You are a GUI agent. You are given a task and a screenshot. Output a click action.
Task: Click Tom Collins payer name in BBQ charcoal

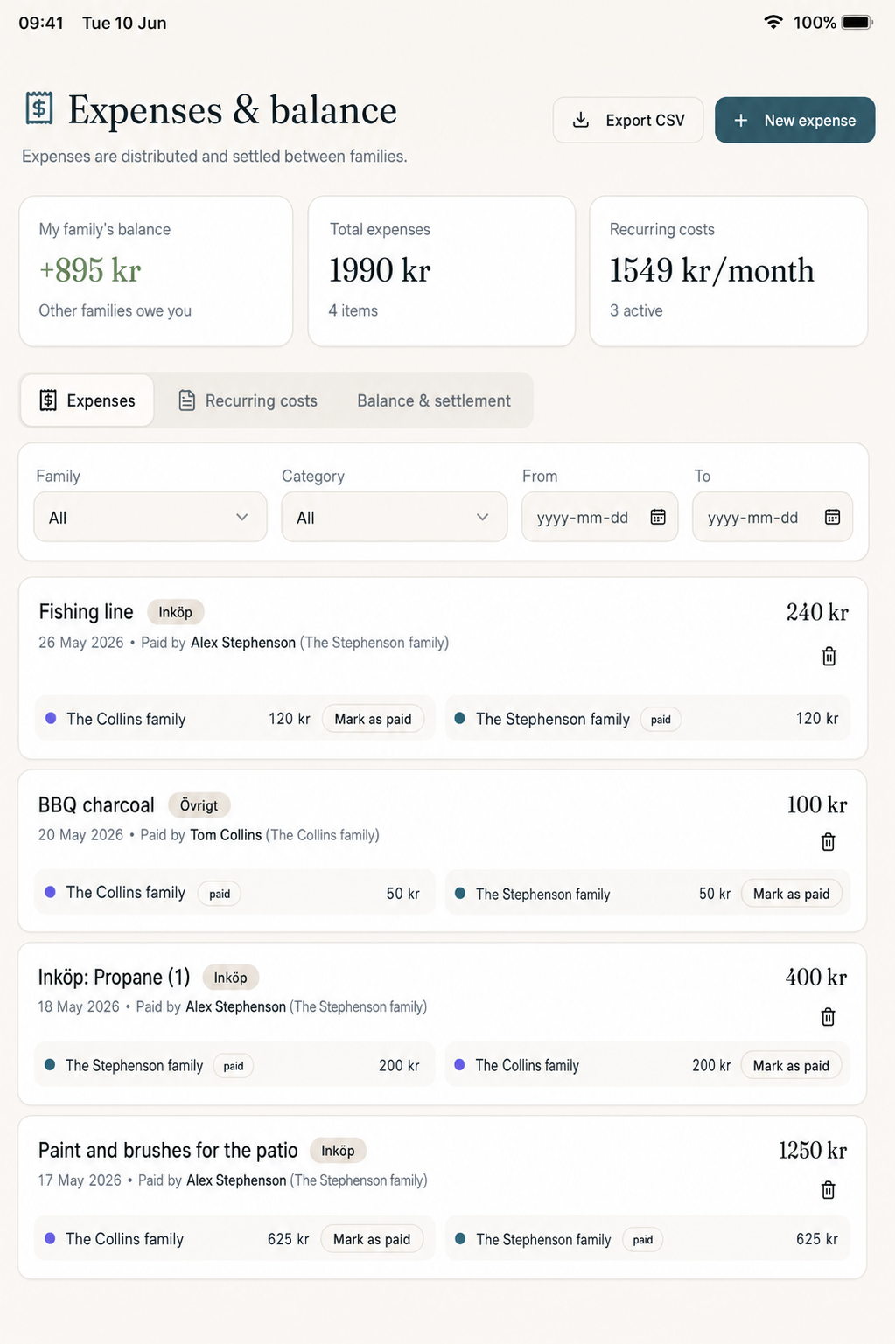click(x=226, y=835)
